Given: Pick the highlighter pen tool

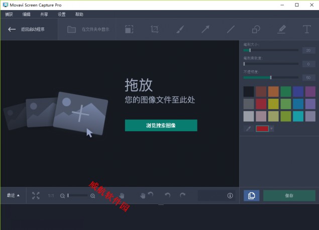Looking at the screenshot, I should pyautogui.click(x=281, y=29).
